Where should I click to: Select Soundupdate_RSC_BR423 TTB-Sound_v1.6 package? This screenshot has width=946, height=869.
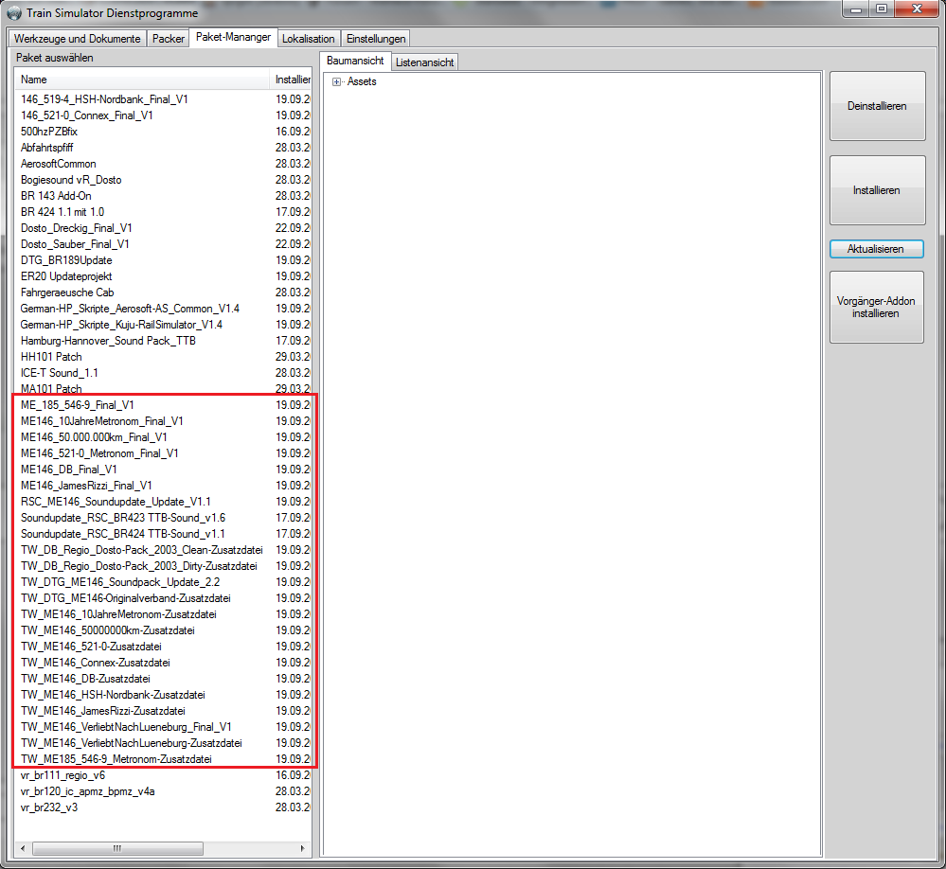(123, 518)
